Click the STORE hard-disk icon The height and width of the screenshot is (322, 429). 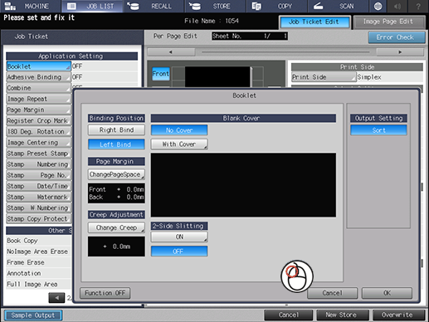195,6
